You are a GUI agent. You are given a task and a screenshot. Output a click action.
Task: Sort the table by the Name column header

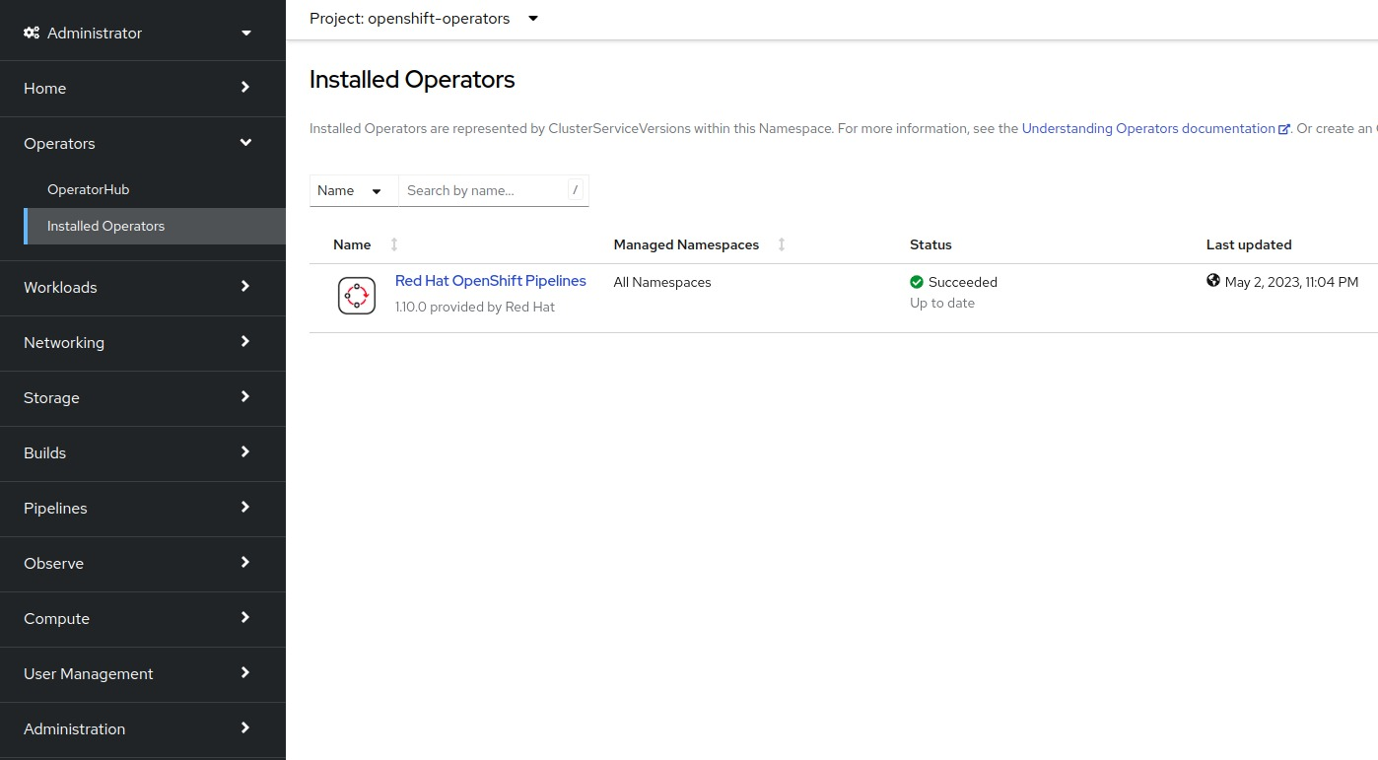click(352, 244)
